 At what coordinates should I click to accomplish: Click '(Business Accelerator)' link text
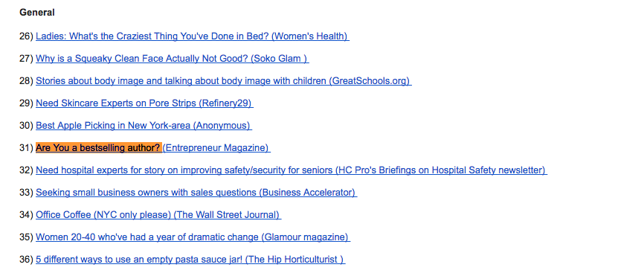(308, 193)
